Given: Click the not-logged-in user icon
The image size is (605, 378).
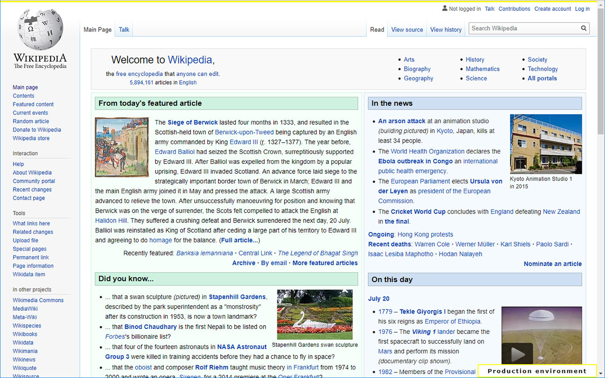Looking at the screenshot, I should coord(445,9).
